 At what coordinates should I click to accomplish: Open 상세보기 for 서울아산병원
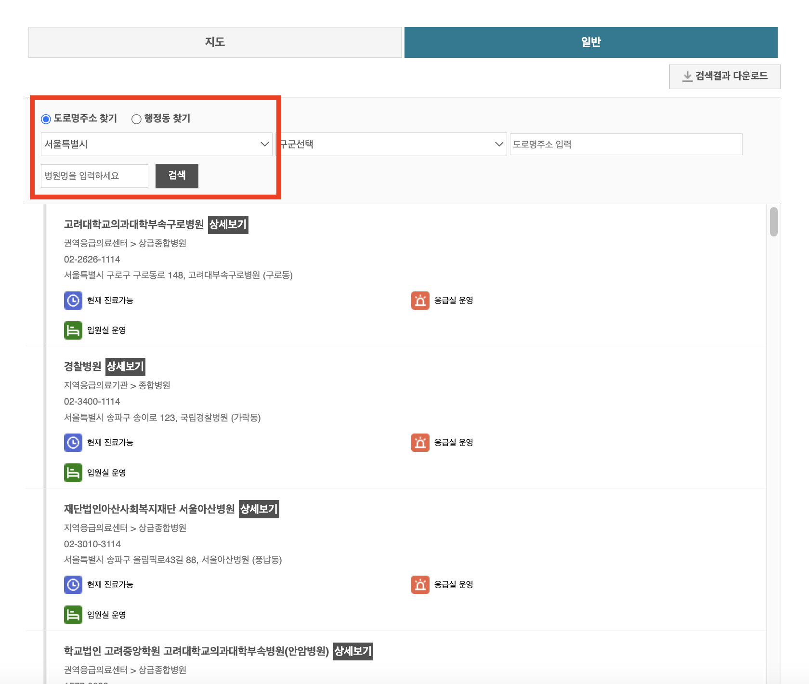pyautogui.click(x=259, y=509)
